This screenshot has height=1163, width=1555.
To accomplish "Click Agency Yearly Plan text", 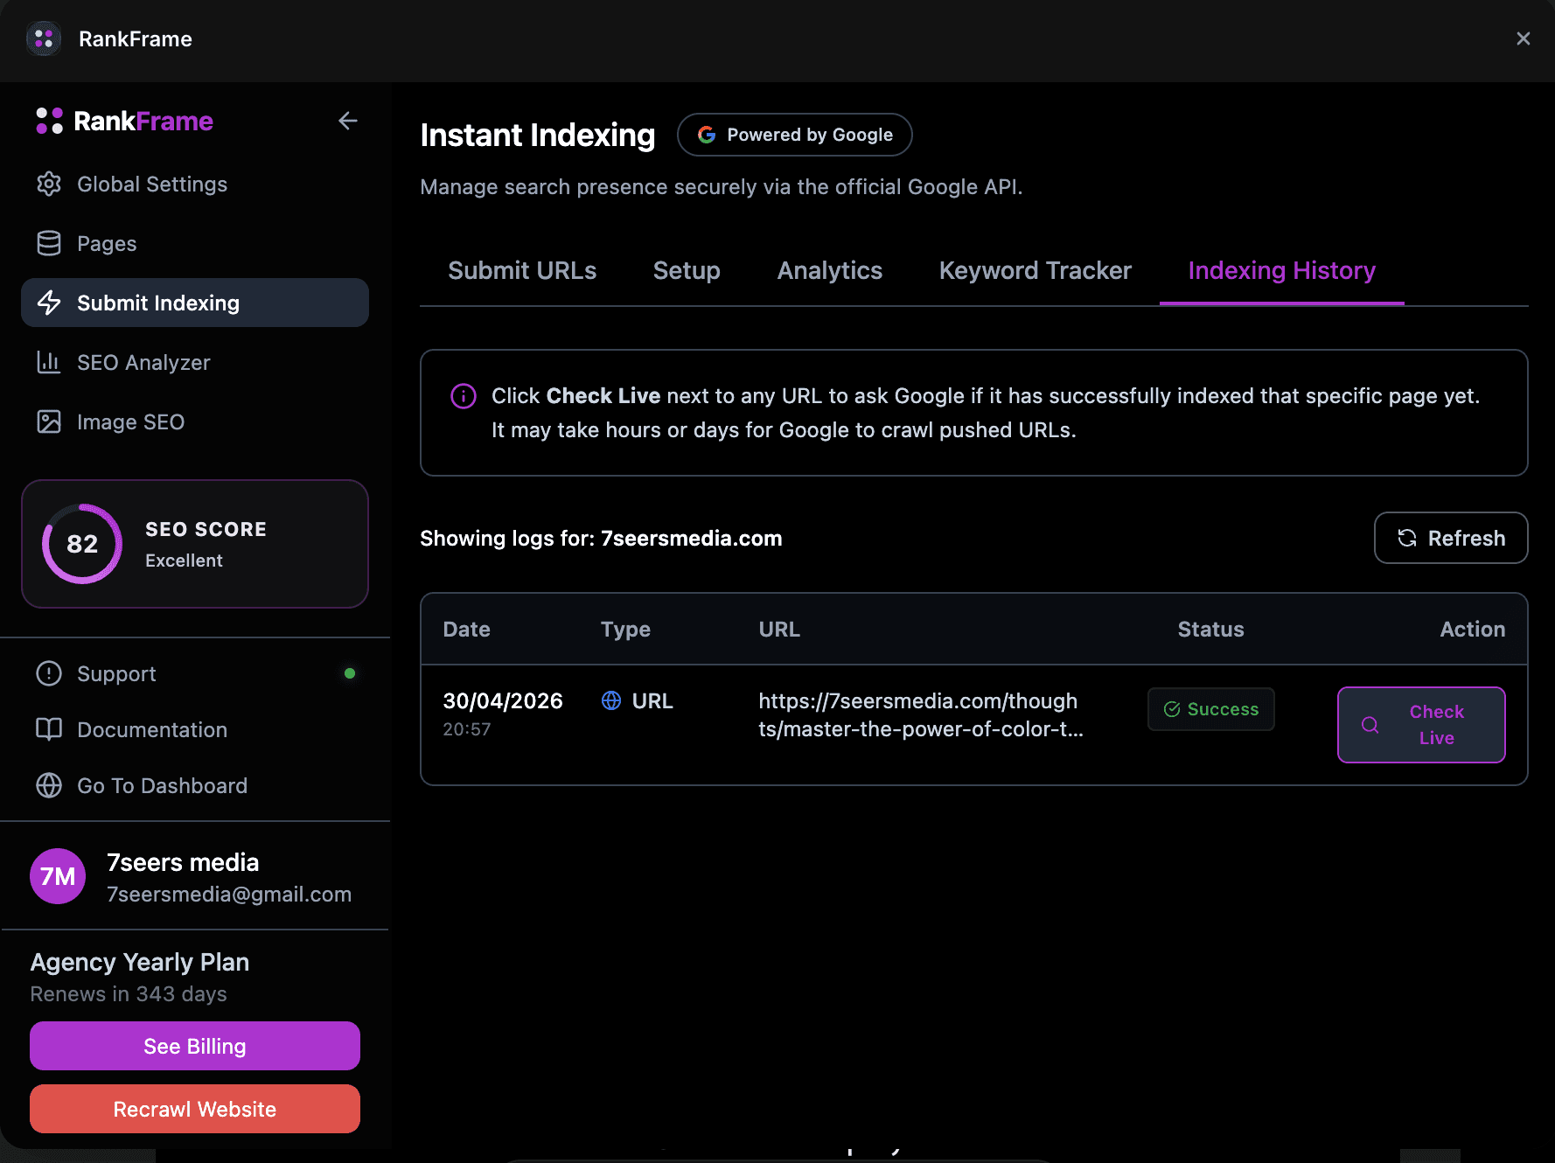I will [x=140, y=962].
